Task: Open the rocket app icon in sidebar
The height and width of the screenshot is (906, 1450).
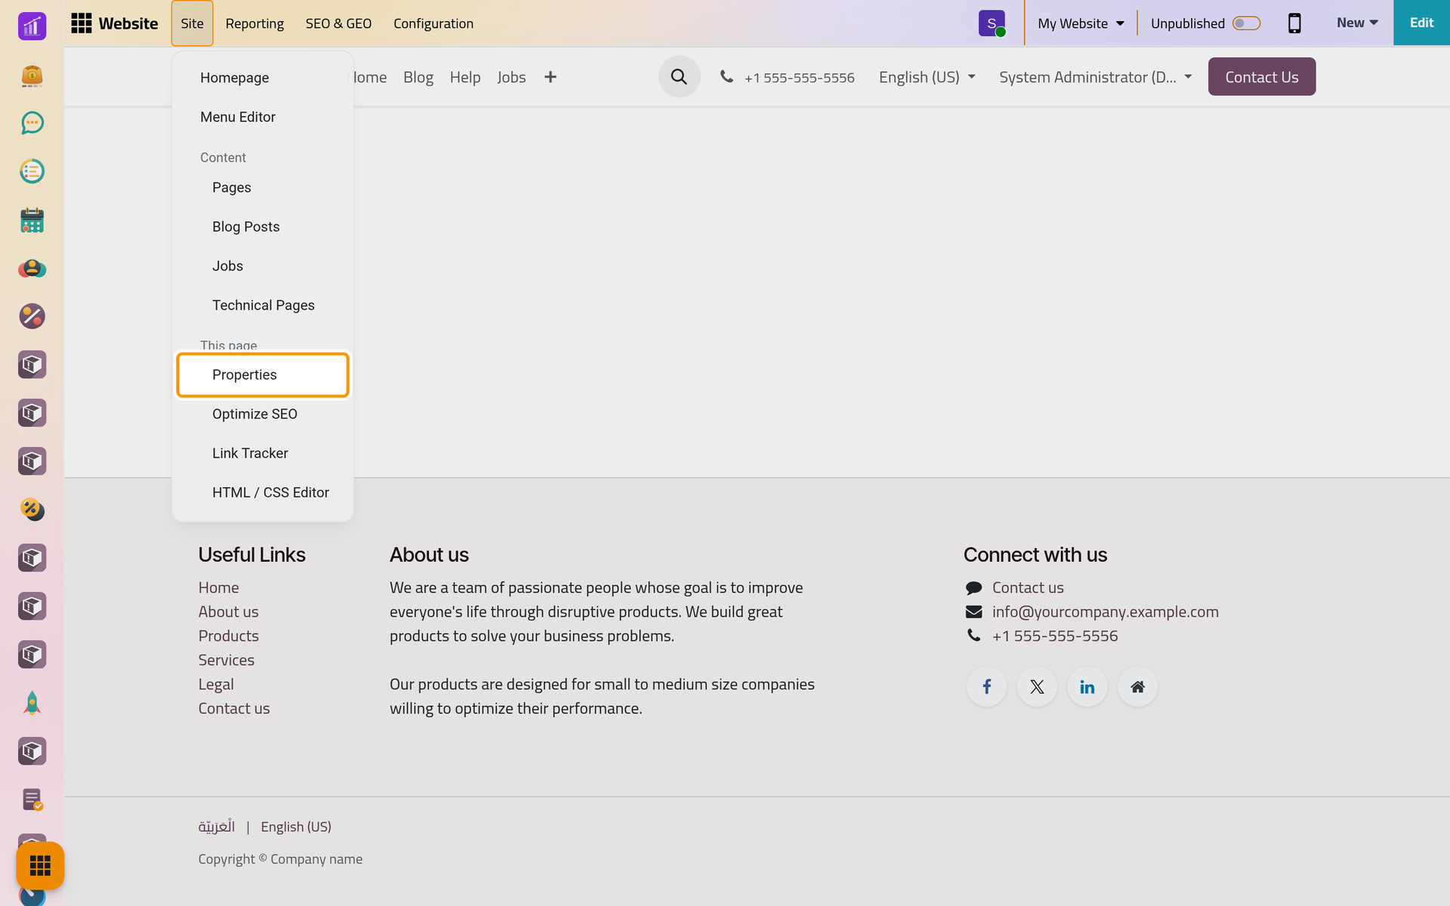Action: 32,703
